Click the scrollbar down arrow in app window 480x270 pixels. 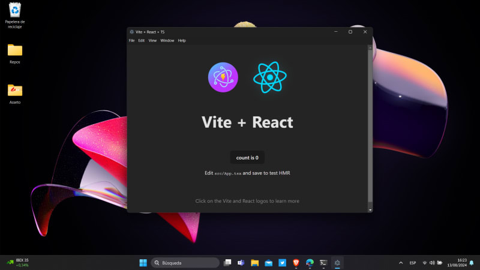pos(370,210)
